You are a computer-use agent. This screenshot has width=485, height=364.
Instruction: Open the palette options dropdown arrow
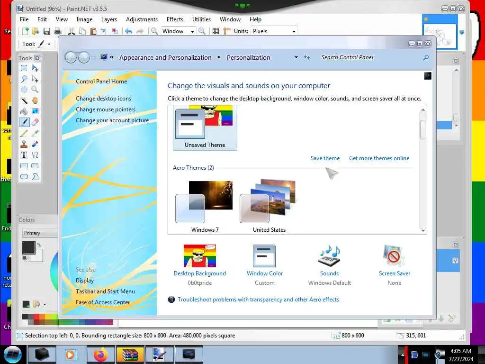45,305
